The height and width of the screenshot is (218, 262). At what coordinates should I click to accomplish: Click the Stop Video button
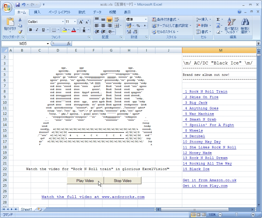(x=123, y=181)
